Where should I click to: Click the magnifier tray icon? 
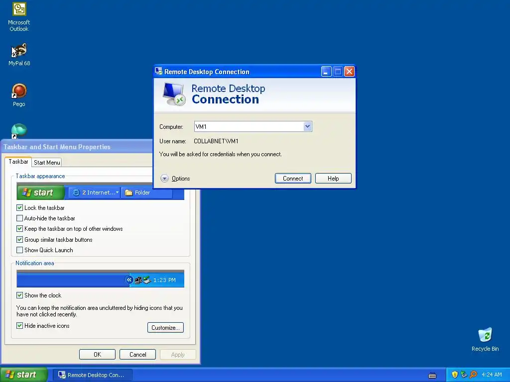473,375
